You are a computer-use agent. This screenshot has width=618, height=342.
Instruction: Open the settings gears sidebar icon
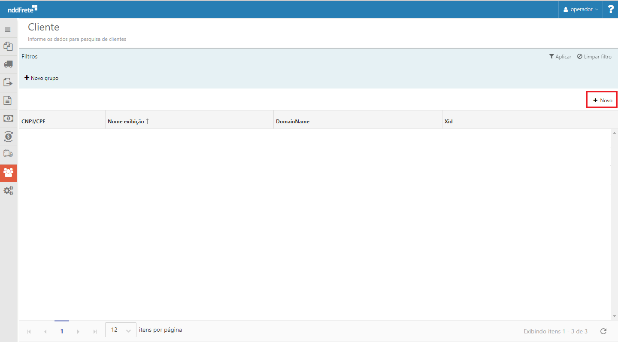[8, 190]
